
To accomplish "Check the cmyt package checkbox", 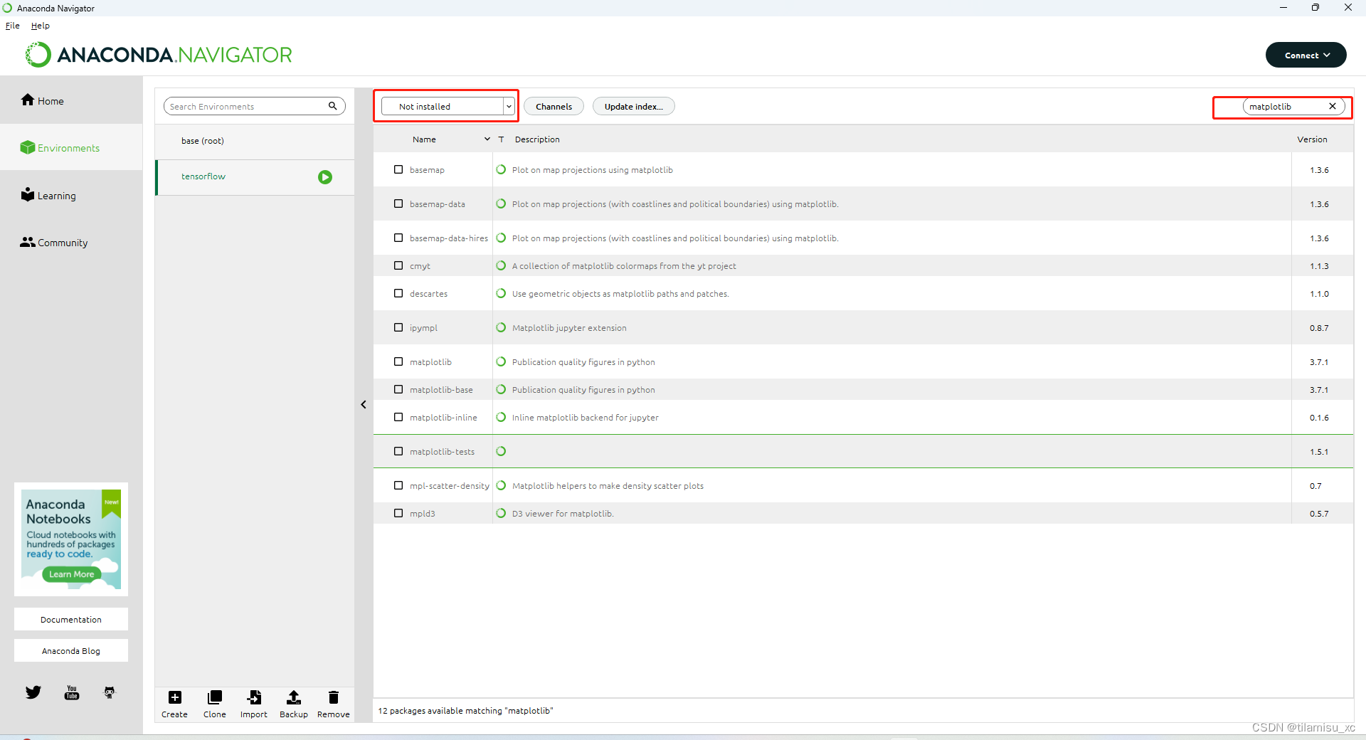I will (x=398, y=265).
